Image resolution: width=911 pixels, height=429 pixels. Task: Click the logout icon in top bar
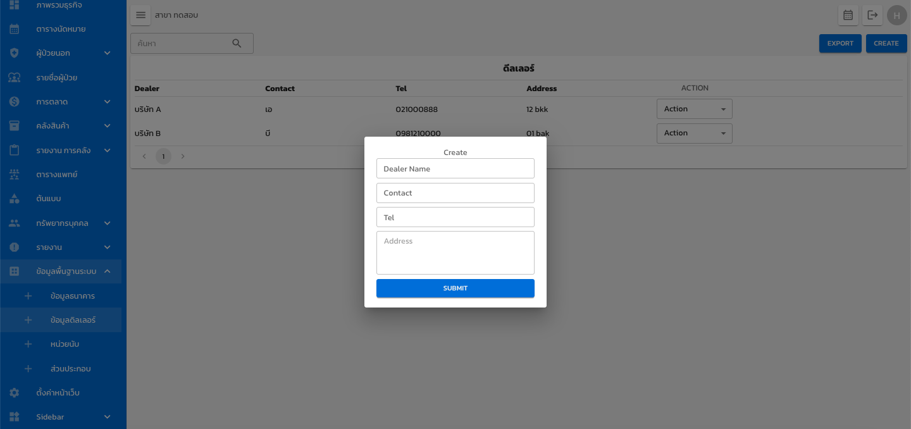[x=872, y=15]
